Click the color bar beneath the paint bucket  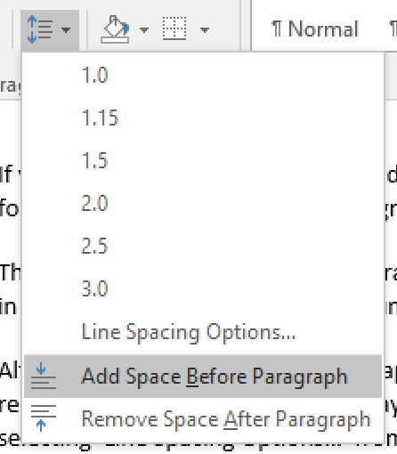pyautogui.click(x=115, y=40)
